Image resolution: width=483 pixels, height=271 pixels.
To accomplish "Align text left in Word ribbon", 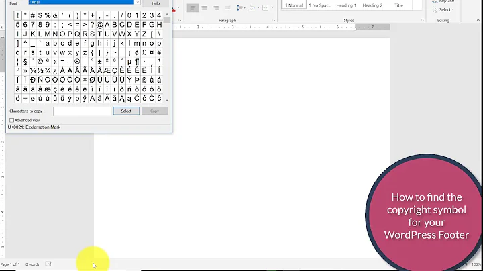I will 193,8.
